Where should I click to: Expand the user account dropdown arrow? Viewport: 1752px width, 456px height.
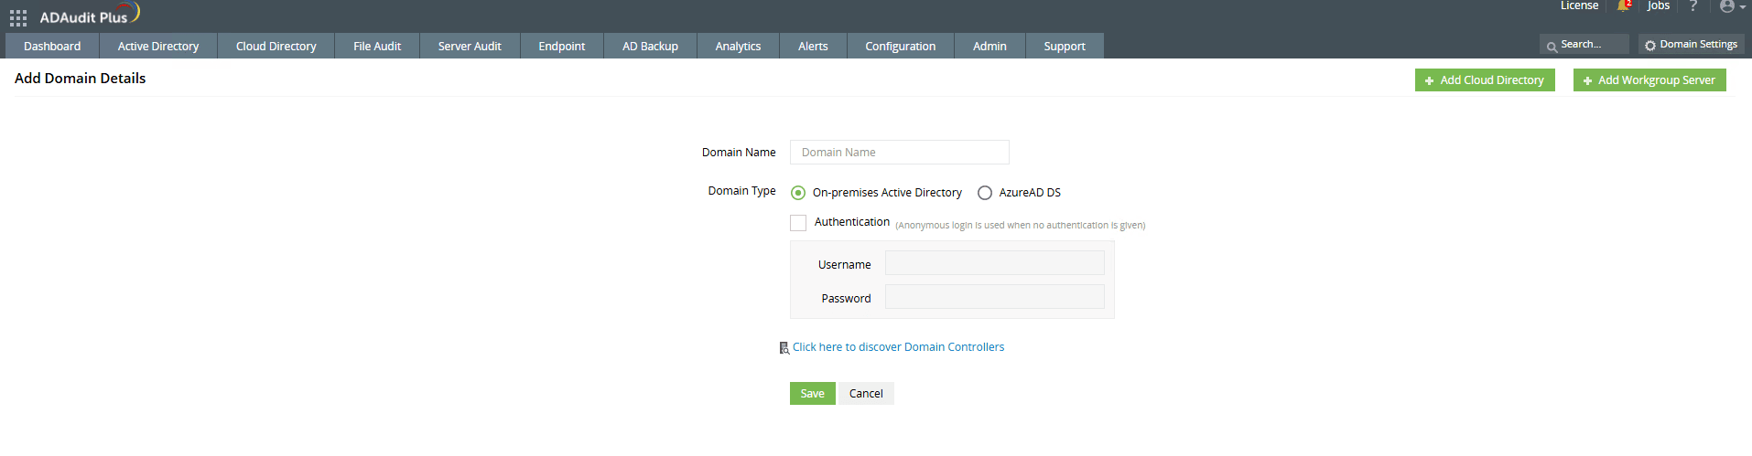[1742, 7]
